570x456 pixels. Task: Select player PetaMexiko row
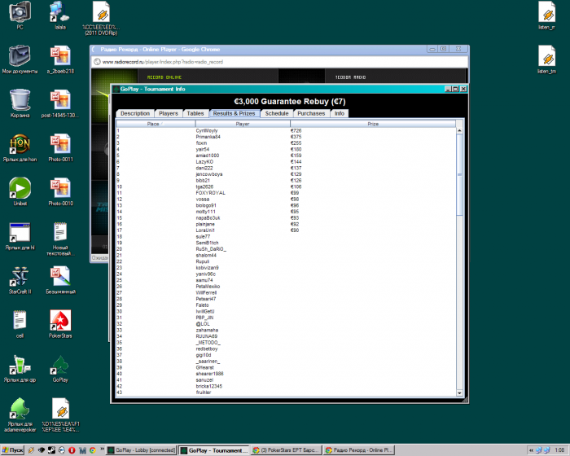coord(208,287)
